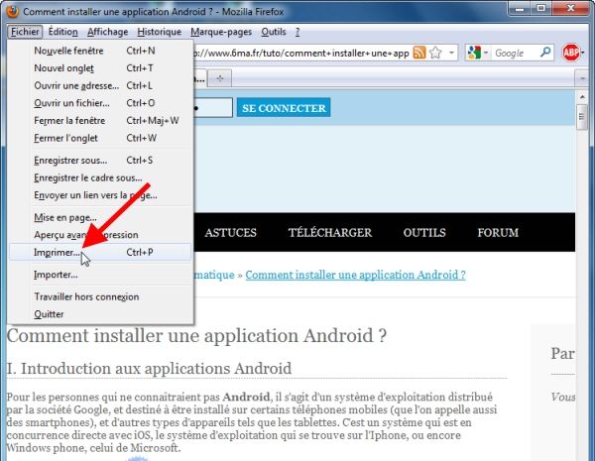The image size is (595, 461).
Task: Bookmark page with the star icon
Action: coord(435,53)
